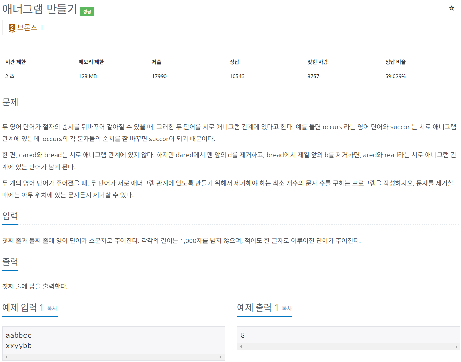The image size is (461, 362).
Task: Click the 정답 비율 column header
Action: pos(395,62)
